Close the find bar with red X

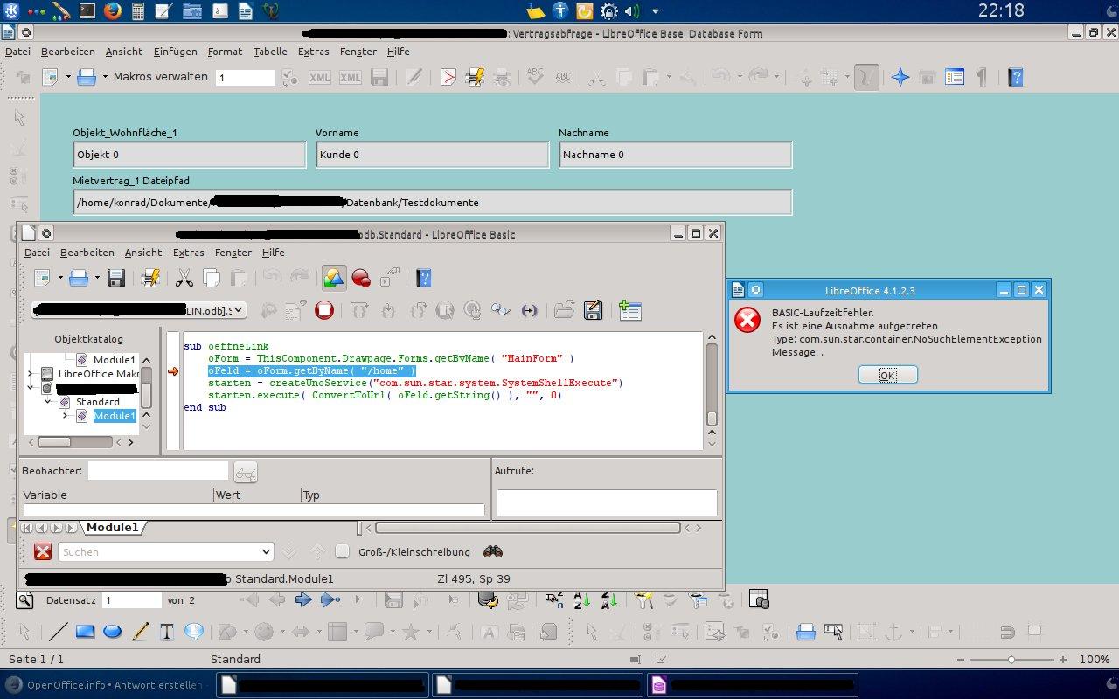42,551
